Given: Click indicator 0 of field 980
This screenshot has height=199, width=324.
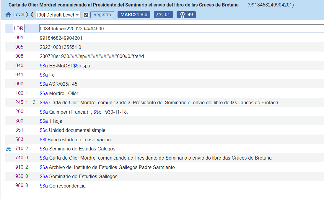Looking at the screenshot, I should (x=27, y=185).
